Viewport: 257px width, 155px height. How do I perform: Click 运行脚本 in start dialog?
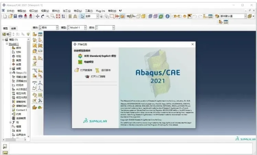(x=106, y=70)
